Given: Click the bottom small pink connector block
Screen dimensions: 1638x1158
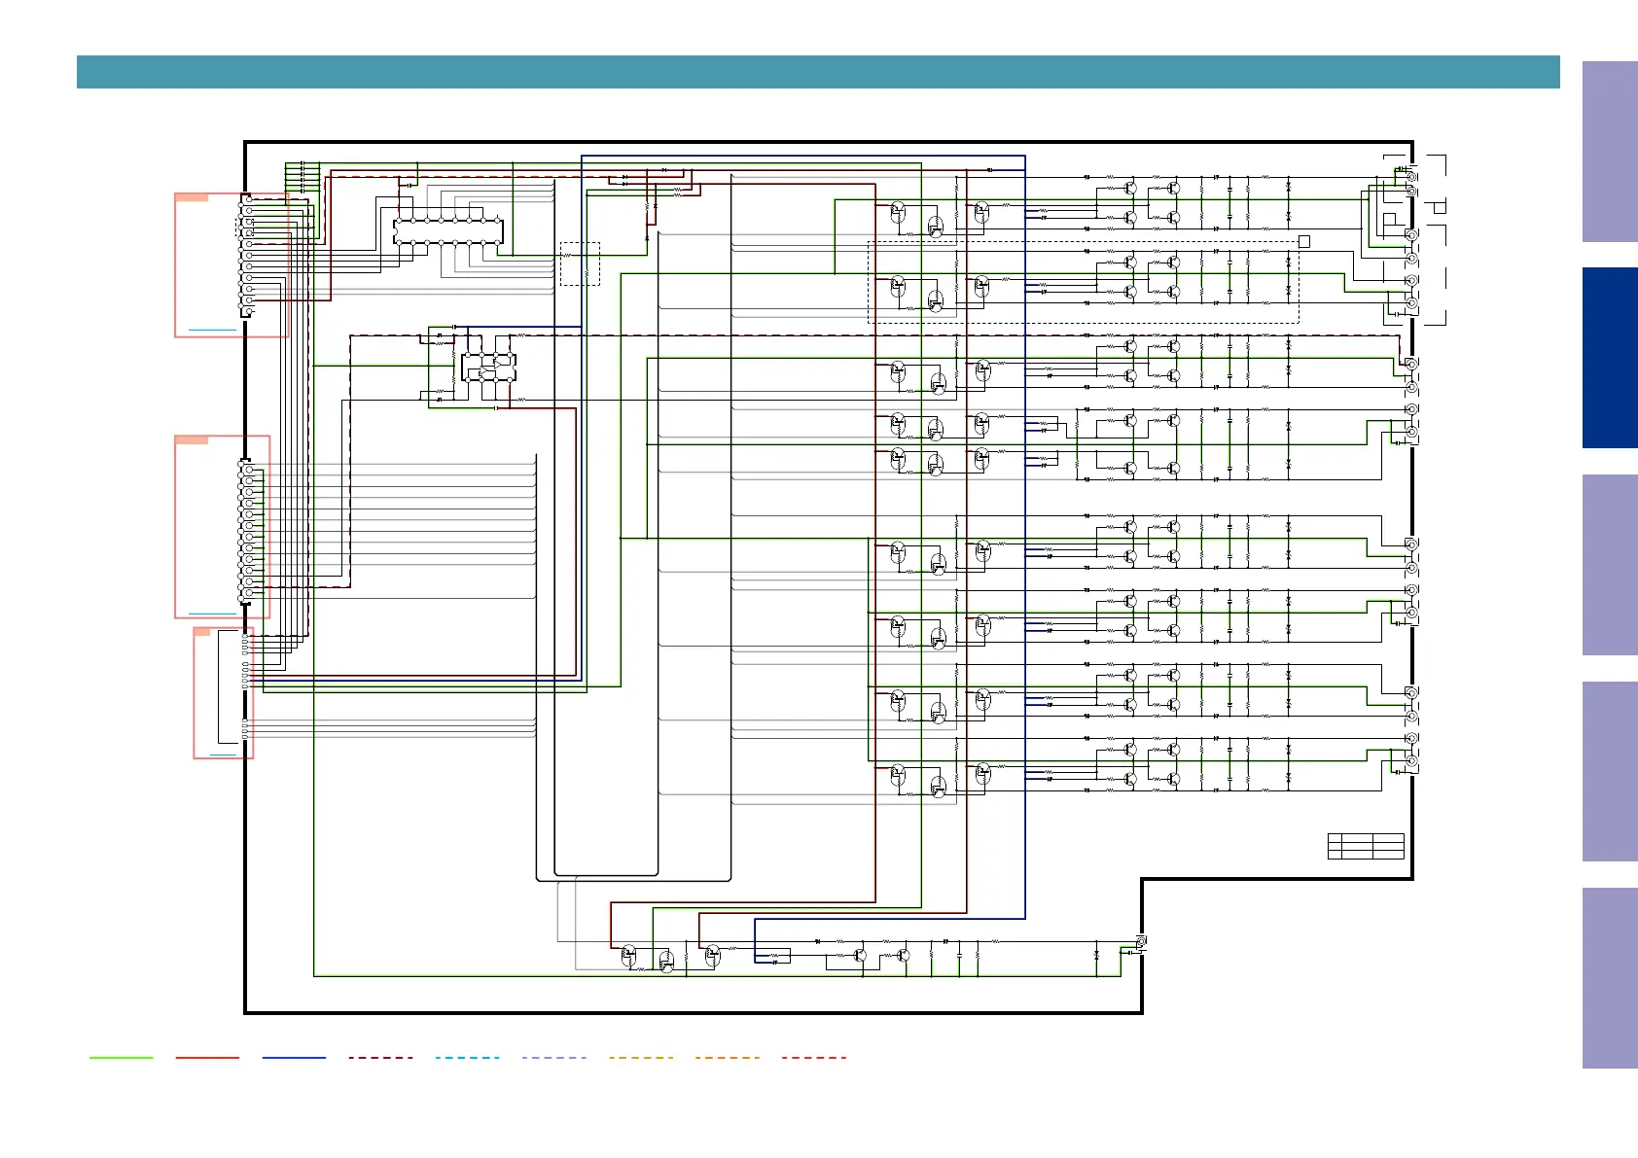Looking at the screenshot, I should tap(223, 692).
